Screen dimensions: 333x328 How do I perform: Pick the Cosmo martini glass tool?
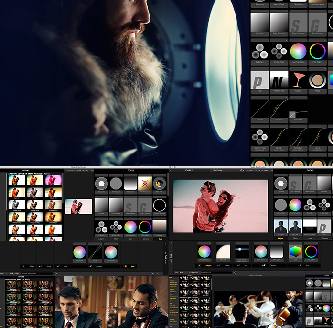pyautogui.click(x=298, y=80)
